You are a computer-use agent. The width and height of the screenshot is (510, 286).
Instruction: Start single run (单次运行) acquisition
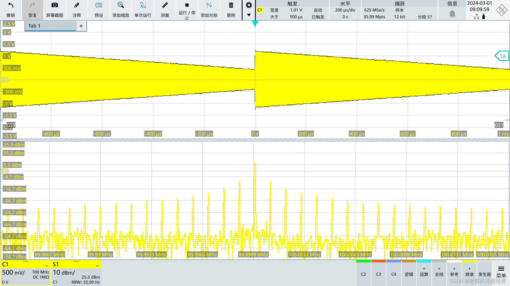coord(143,5)
